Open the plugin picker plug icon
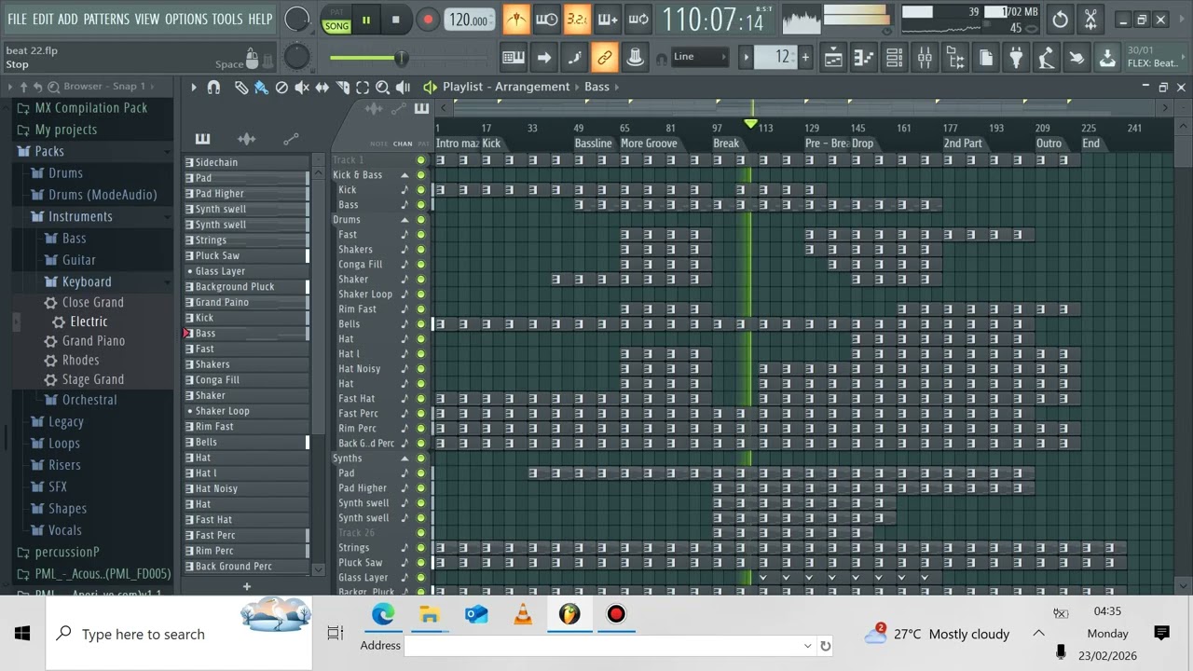The image size is (1193, 671). (x=1016, y=58)
